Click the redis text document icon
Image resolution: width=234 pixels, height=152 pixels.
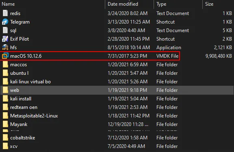[x=5, y=13]
